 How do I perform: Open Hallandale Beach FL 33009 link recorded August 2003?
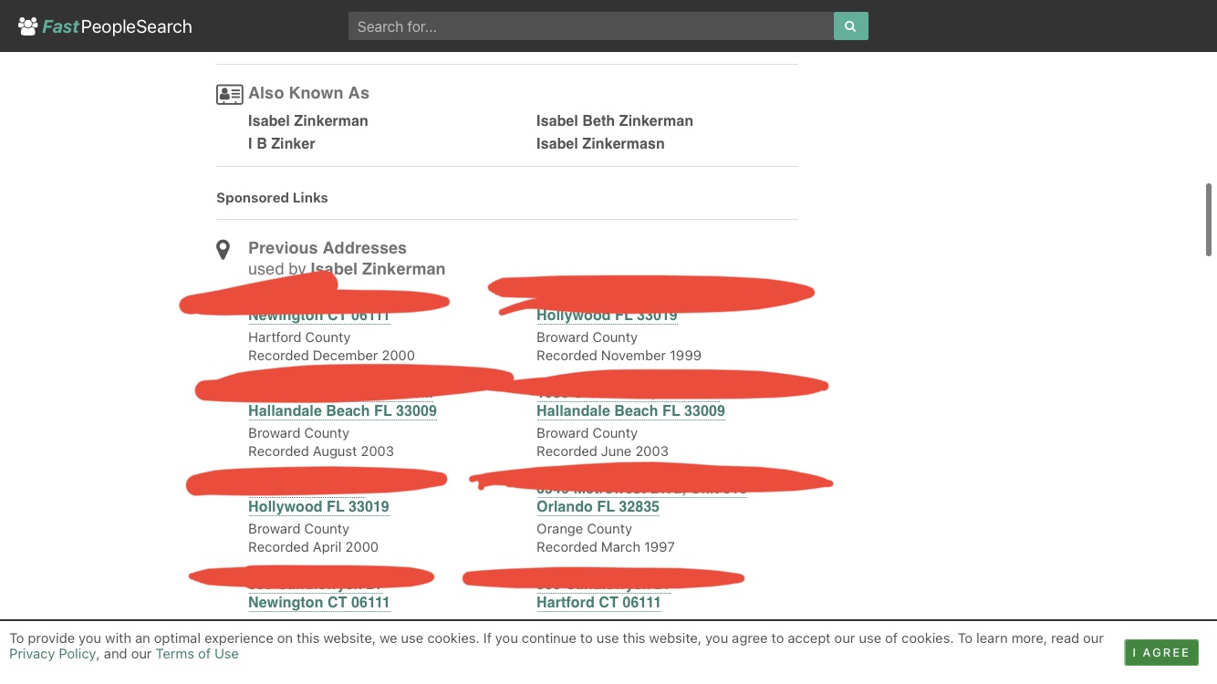click(x=342, y=411)
